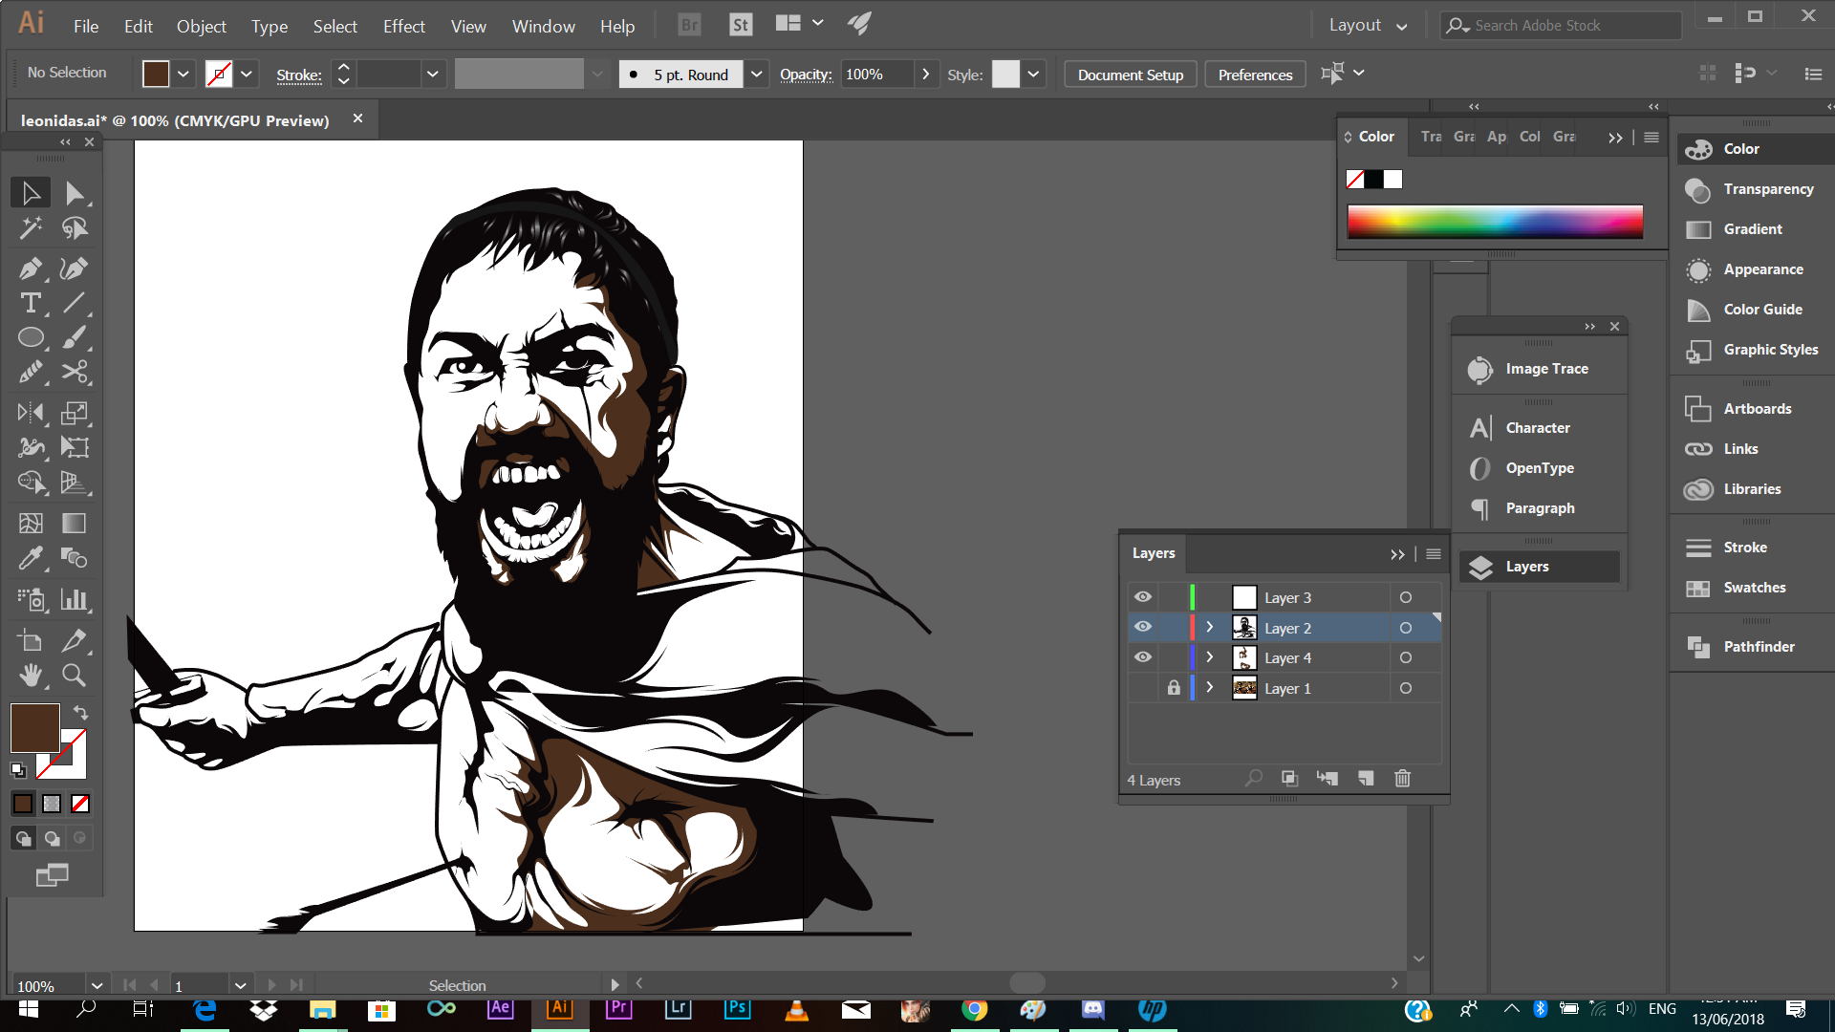Click the Document Setup button

point(1130,75)
